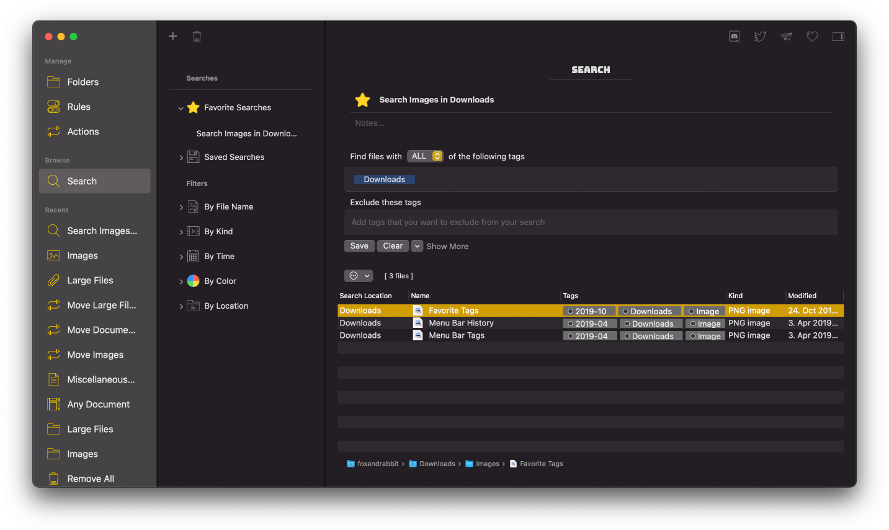Expand the By Color filter
This screenshot has width=889, height=530.
pyautogui.click(x=181, y=281)
